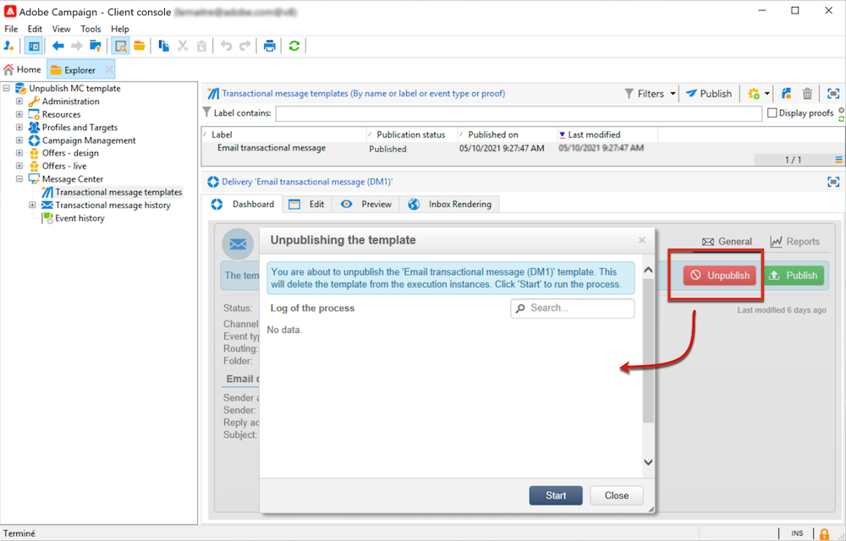Click the printer icon
The height and width of the screenshot is (541, 846).
point(269,46)
